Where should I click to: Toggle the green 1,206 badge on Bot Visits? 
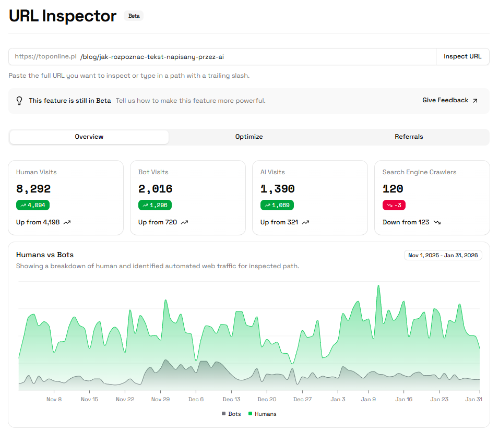(x=155, y=205)
